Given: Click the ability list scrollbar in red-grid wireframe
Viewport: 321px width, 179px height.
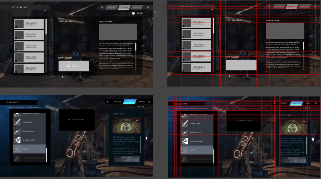Looking at the screenshot, I should pyautogui.click(x=213, y=26).
